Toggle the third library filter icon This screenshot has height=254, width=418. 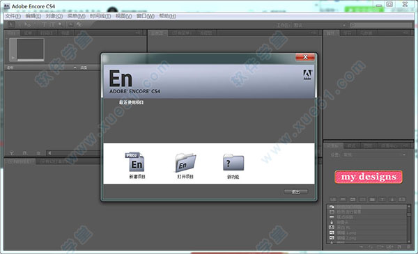(353, 199)
